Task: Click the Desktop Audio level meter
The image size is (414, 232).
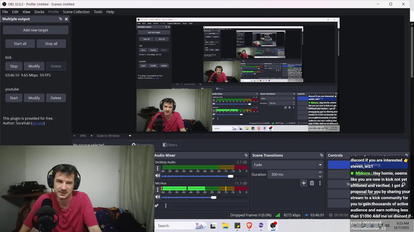Action: point(204,167)
